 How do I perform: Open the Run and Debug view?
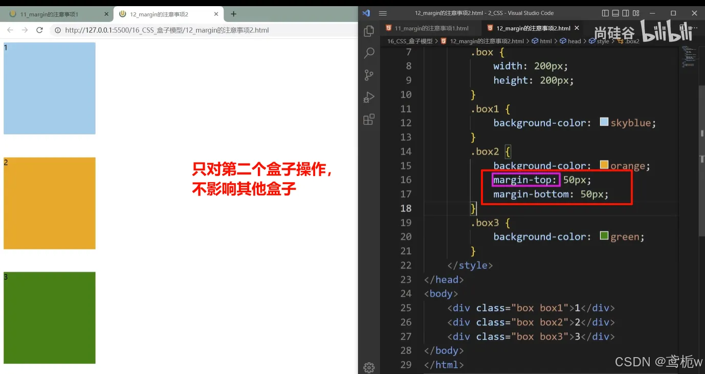click(368, 97)
